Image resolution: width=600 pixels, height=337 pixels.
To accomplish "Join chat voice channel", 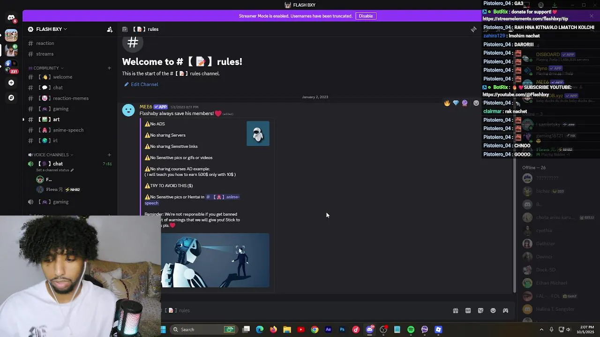I will click(69, 164).
